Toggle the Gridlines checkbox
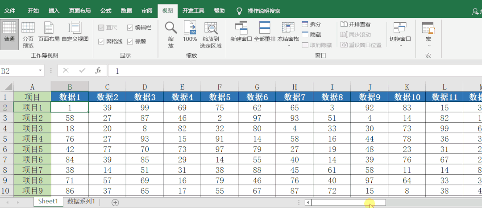This screenshot has height=208, width=482. (x=101, y=41)
